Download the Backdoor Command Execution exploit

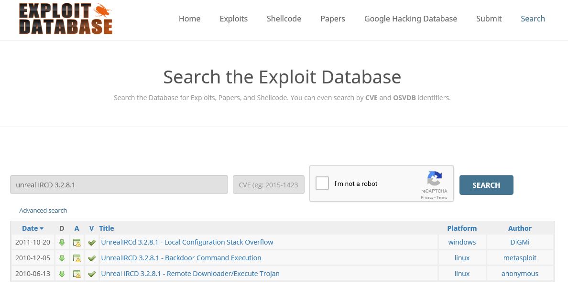tap(62, 258)
